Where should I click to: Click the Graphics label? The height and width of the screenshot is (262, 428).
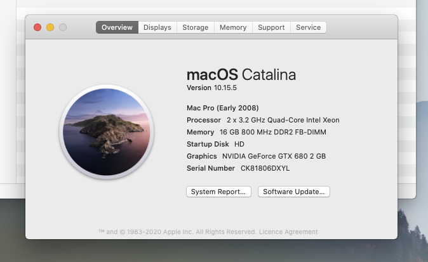click(x=202, y=156)
